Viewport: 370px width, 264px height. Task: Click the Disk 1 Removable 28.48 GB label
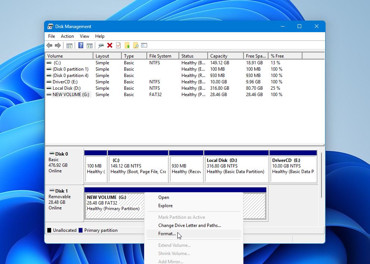point(64,203)
